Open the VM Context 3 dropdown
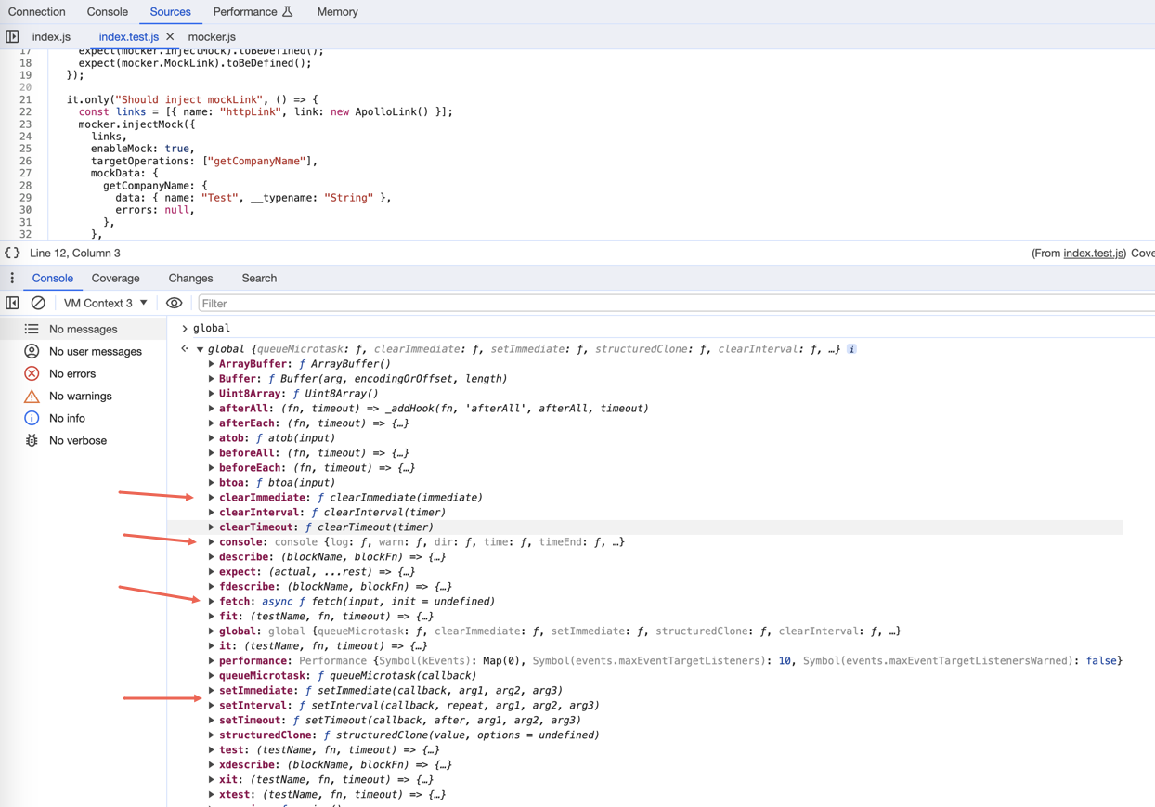Viewport: 1155px width, 807px height. click(105, 303)
